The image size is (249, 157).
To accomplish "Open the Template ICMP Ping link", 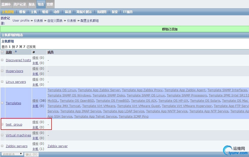I will click(134, 116).
